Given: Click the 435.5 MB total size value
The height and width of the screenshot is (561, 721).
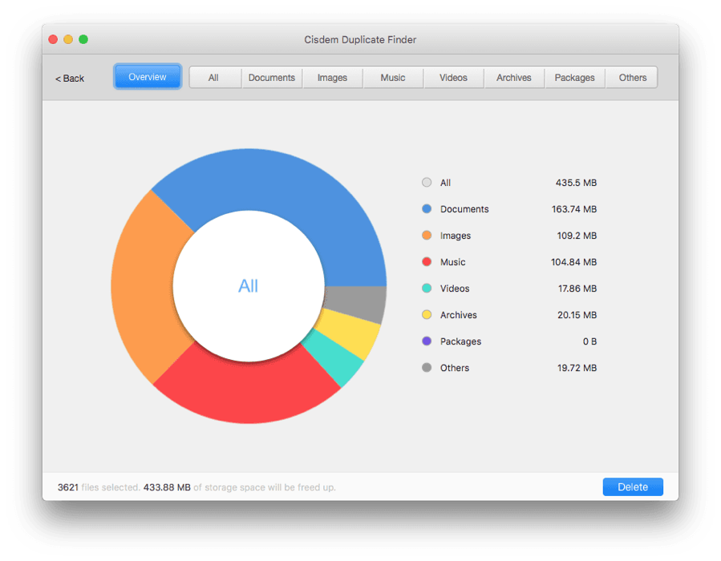Looking at the screenshot, I should [x=576, y=183].
